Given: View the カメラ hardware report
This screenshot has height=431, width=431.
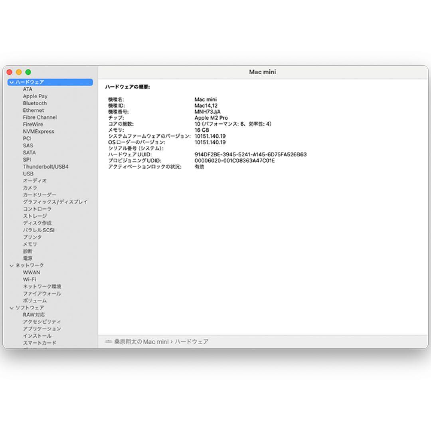Looking at the screenshot, I should pyautogui.click(x=30, y=188).
